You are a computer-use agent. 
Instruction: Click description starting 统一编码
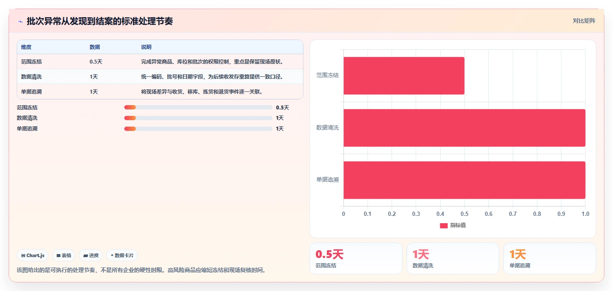212,77
